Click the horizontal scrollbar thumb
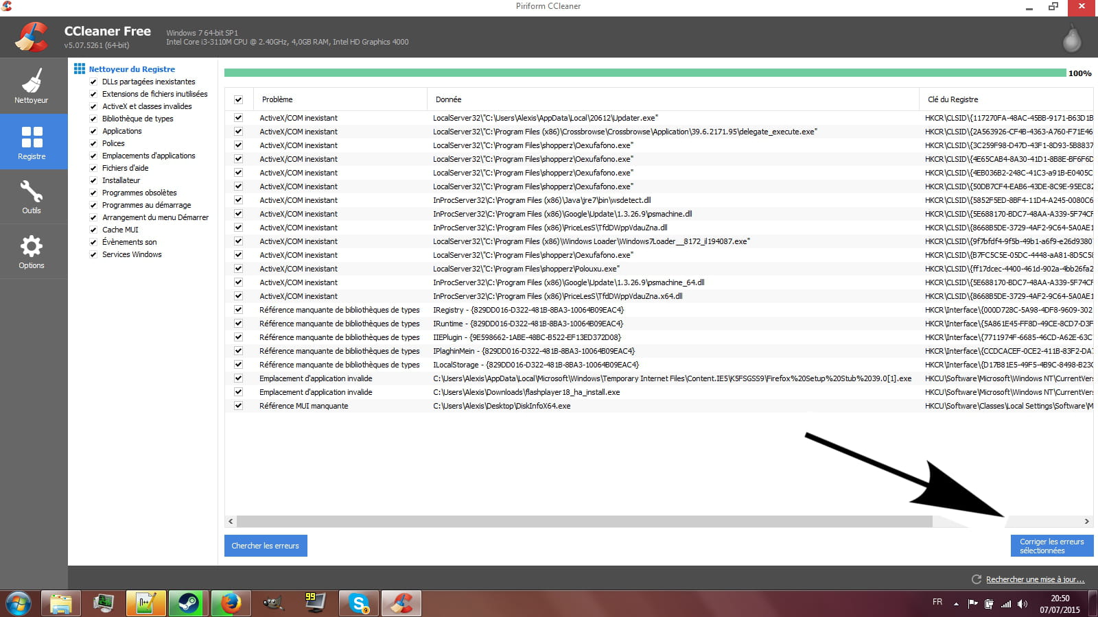 (x=585, y=521)
